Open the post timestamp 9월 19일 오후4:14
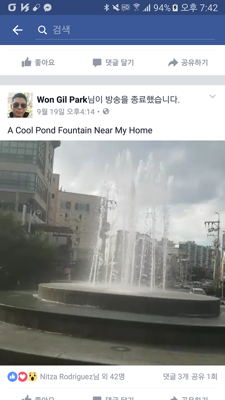This screenshot has width=225, height=400. [x=66, y=112]
